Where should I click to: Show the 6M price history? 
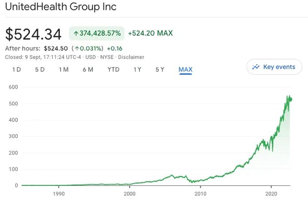[x=88, y=70]
